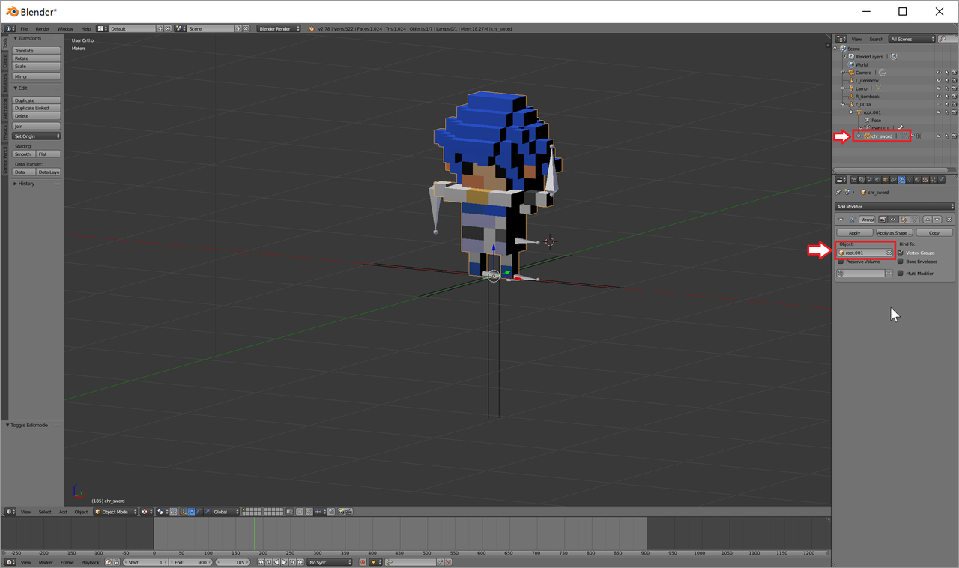Open the Info editor type selector

click(9, 28)
